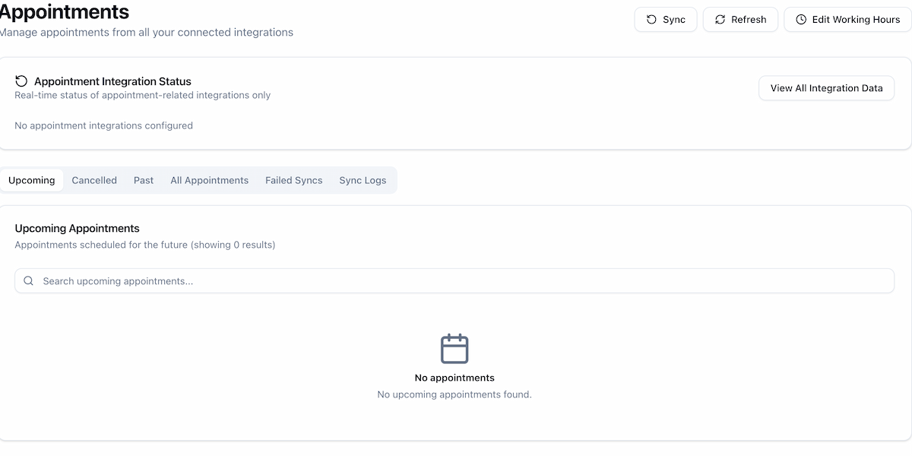This screenshot has height=456, width=912.
Task: Open the Sync Logs tab
Action: pyautogui.click(x=363, y=180)
